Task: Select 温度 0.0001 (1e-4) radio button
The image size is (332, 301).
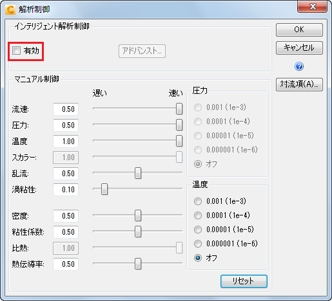Action: tap(198, 215)
